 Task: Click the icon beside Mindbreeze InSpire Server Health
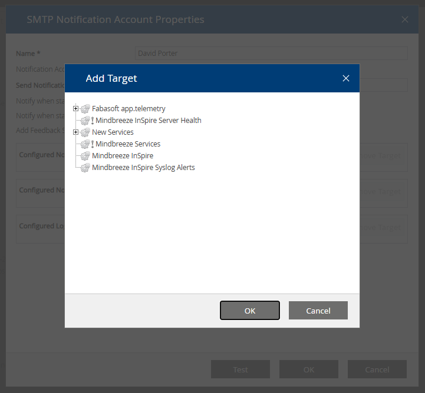pos(87,121)
